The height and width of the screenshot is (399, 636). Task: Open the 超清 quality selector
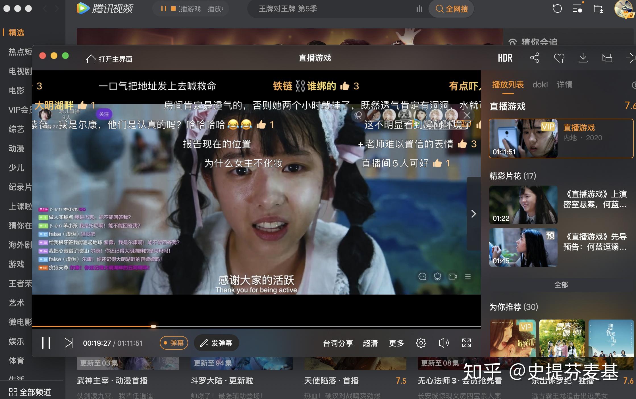(370, 343)
